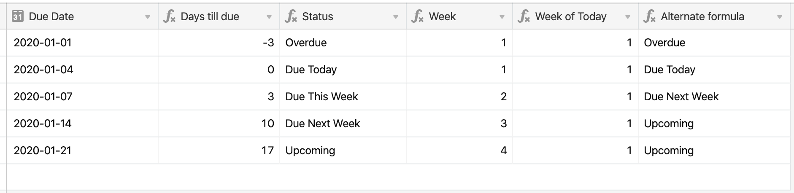Open the Week column dropdown arrow

pos(502,17)
